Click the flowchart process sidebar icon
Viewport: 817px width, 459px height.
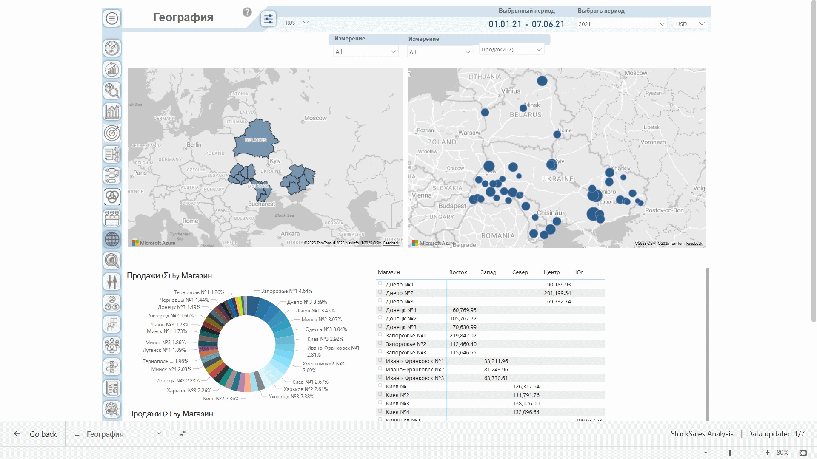click(x=112, y=176)
